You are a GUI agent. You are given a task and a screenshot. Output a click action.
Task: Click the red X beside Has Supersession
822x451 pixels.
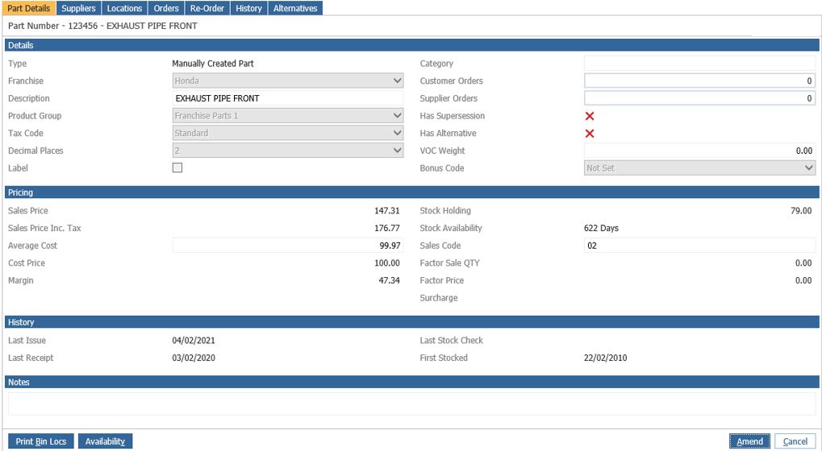coord(589,116)
